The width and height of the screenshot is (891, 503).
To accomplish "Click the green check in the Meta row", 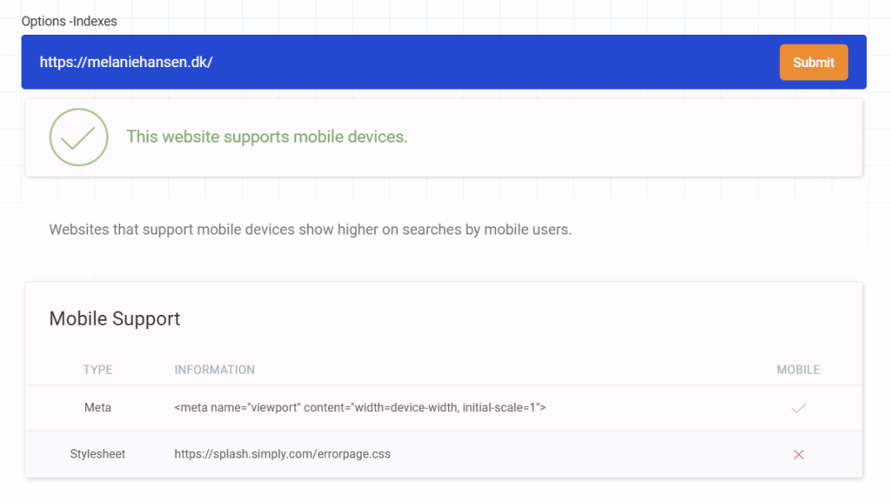I will pos(799,408).
